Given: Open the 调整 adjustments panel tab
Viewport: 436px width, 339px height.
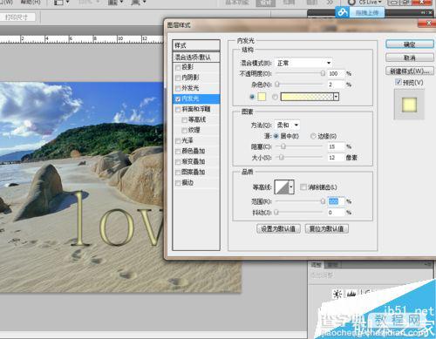Looking at the screenshot, I should coord(317,265).
